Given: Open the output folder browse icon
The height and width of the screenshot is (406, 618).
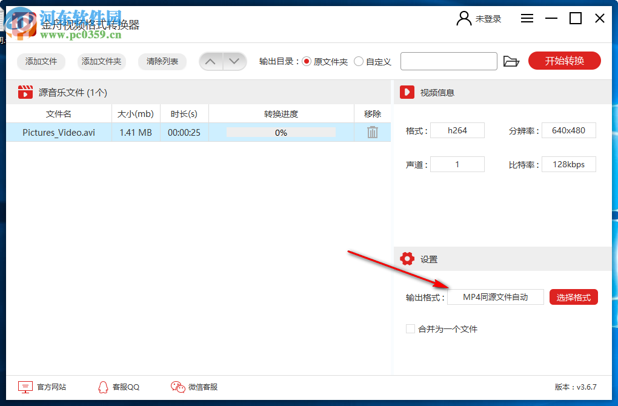Looking at the screenshot, I should 511,61.
